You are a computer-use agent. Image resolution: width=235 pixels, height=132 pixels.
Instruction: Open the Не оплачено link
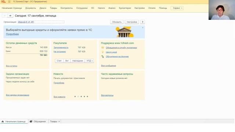[x=59, y=52]
